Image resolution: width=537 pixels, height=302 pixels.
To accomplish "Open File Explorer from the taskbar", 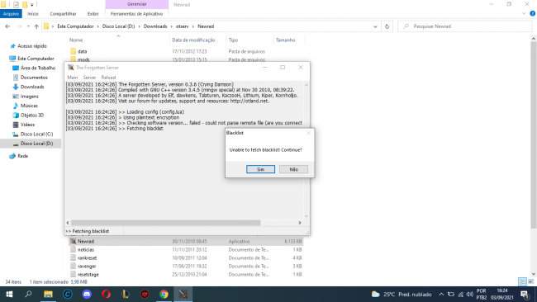I will tap(48, 294).
